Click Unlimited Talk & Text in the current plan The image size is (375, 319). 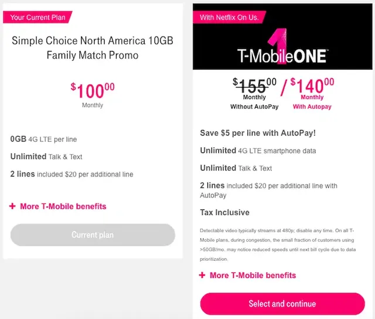pyautogui.click(x=46, y=157)
